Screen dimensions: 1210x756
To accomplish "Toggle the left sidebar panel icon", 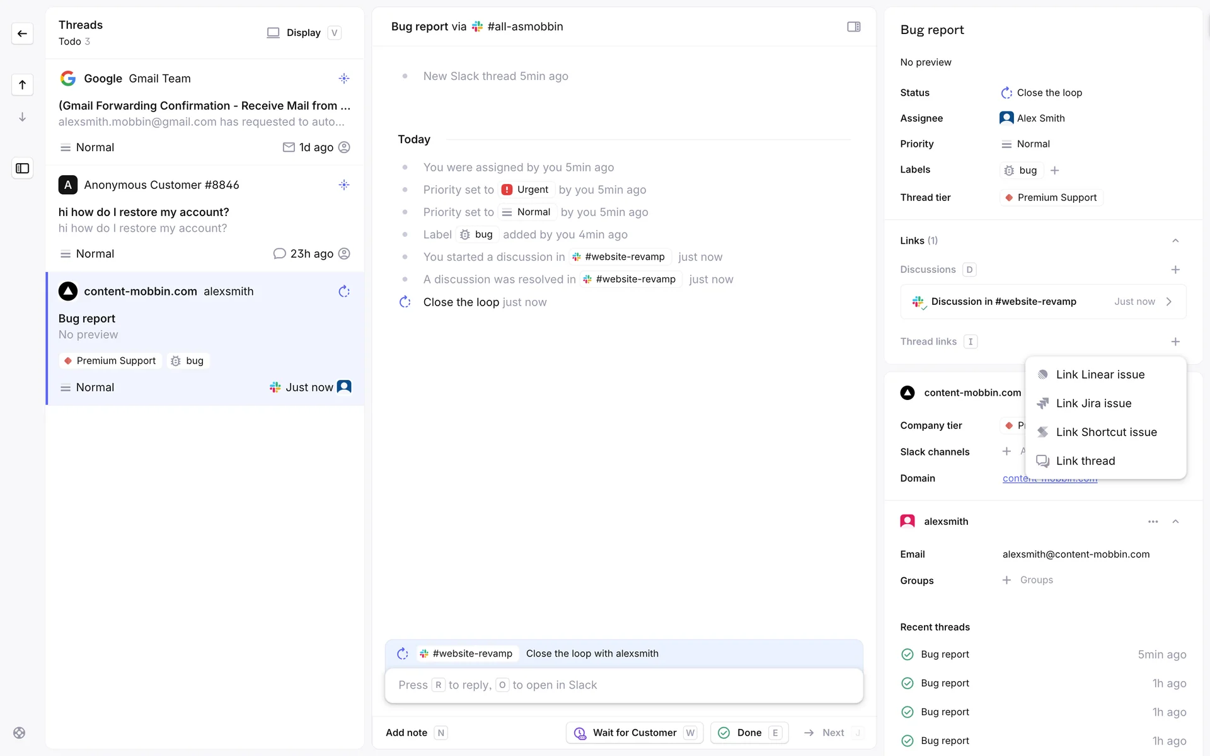I will click(23, 168).
